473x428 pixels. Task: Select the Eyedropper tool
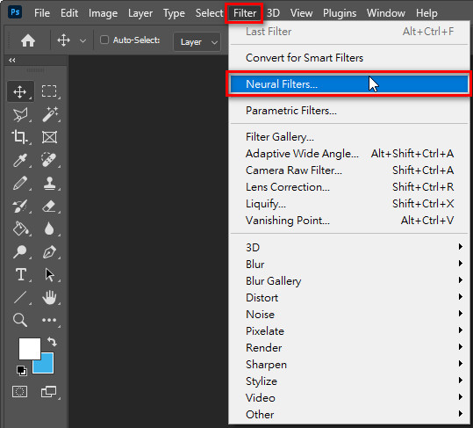click(x=20, y=160)
